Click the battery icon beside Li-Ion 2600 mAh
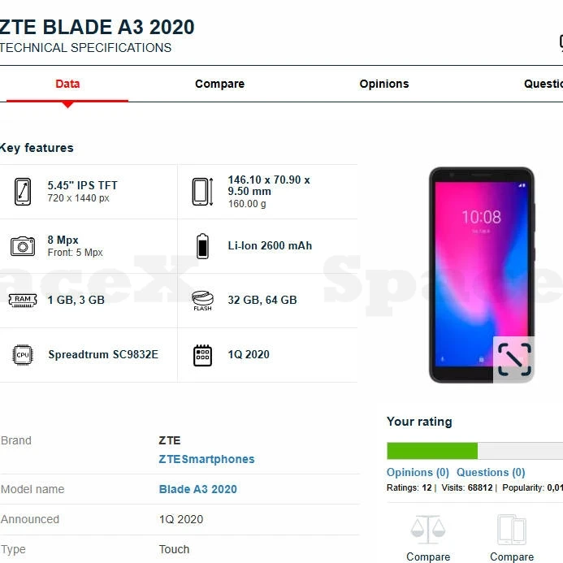The image size is (563, 563). (202, 246)
